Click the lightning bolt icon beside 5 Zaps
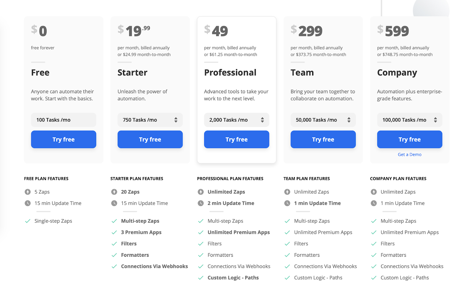 [27, 192]
